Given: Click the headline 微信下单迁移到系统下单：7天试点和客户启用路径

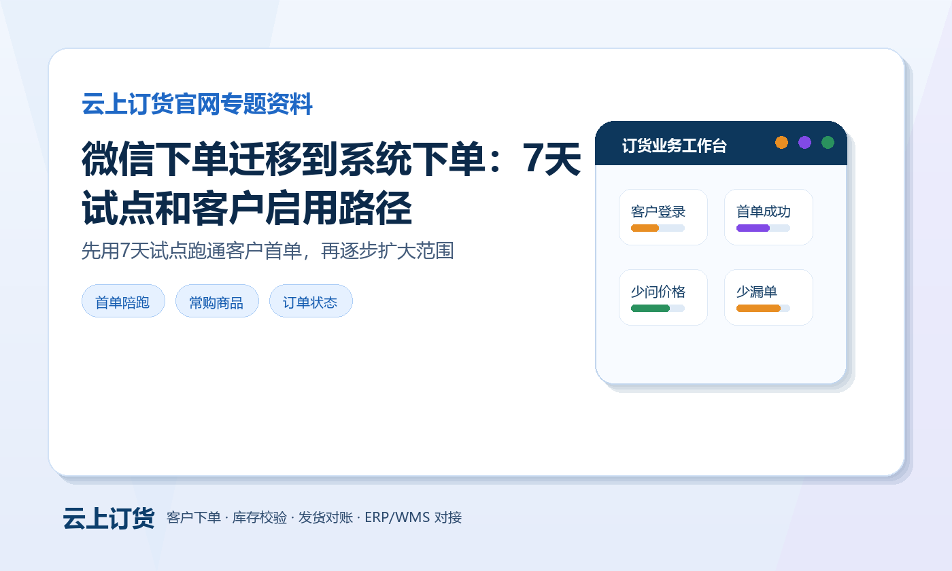Looking at the screenshot, I should click(x=331, y=184).
